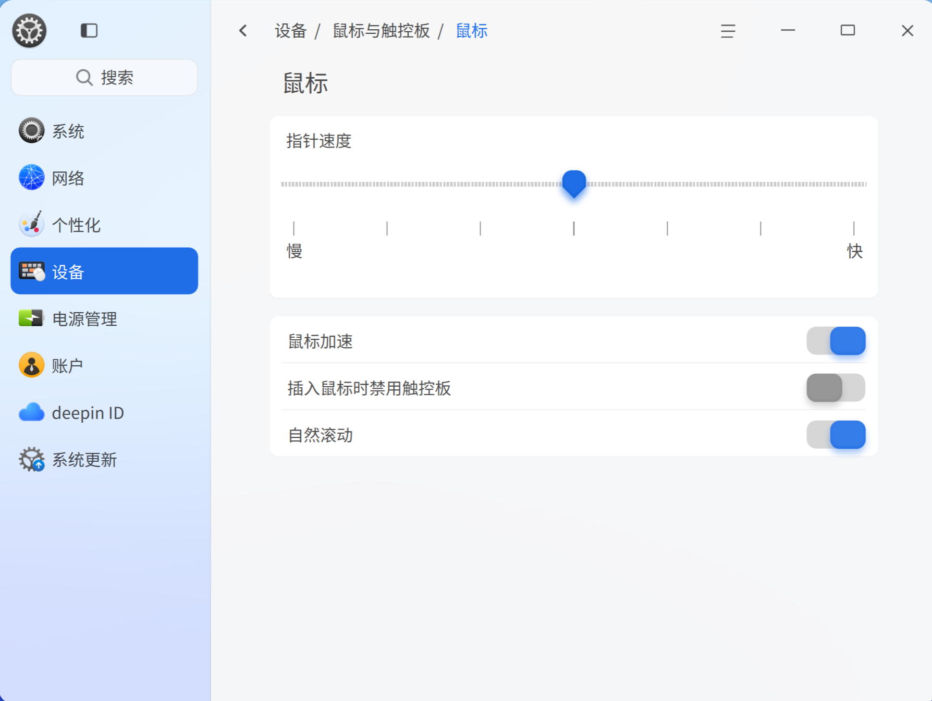Click the 指针速度 label
The height and width of the screenshot is (701, 932).
pyautogui.click(x=319, y=141)
